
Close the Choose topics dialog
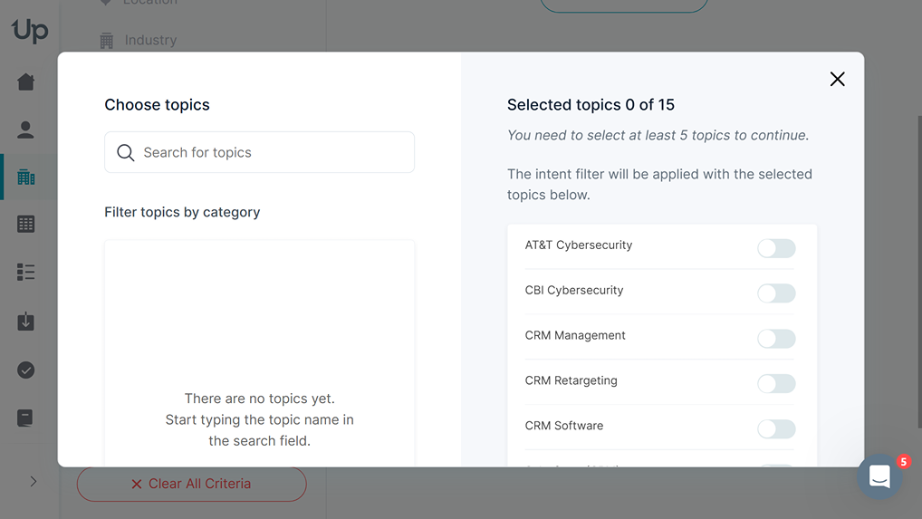click(837, 80)
